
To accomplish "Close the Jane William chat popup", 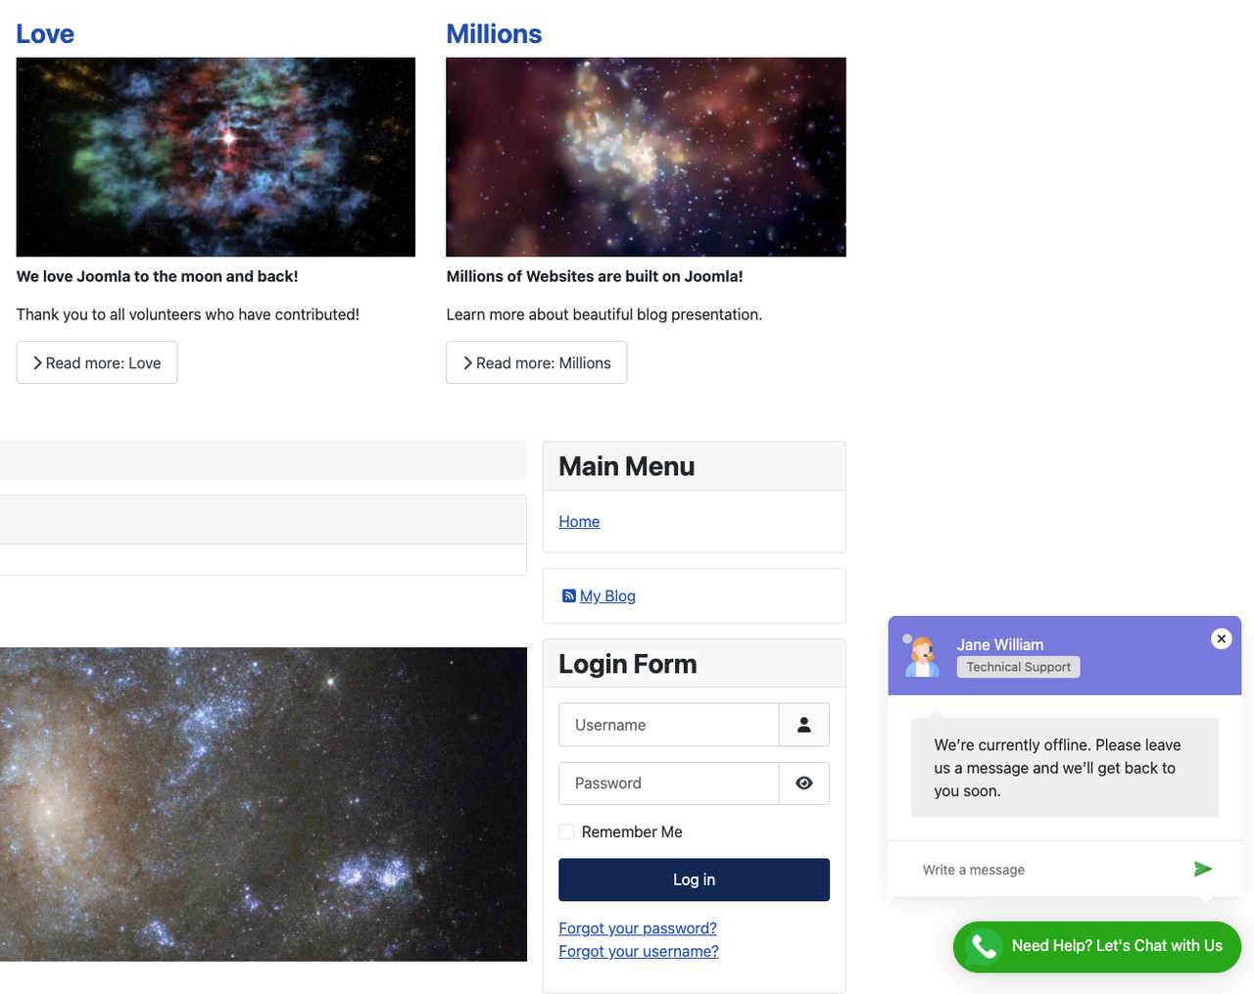I will (x=1221, y=639).
